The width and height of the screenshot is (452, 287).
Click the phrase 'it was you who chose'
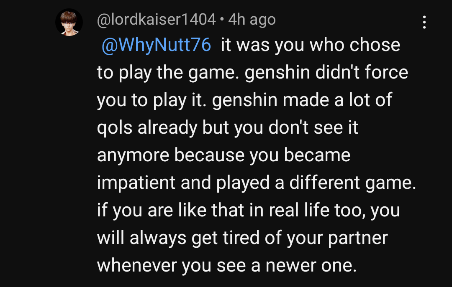(x=310, y=45)
